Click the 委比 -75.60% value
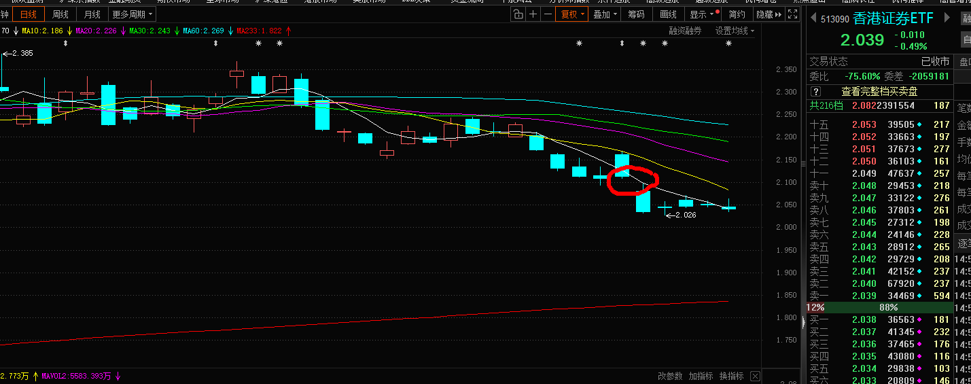Viewport: 971px width, 384px height. [x=862, y=76]
